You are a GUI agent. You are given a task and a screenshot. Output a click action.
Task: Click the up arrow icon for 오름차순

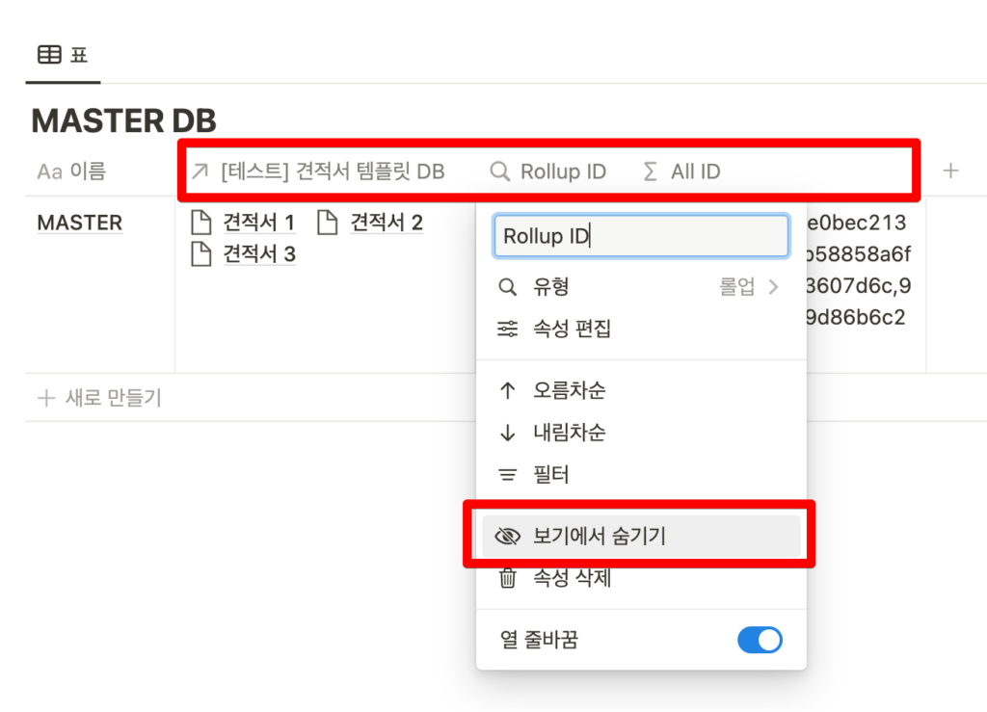(x=507, y=391)
